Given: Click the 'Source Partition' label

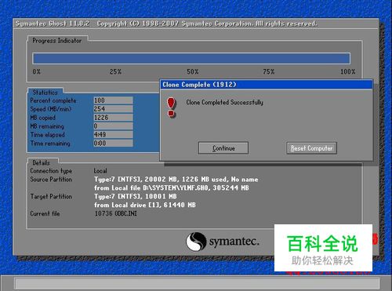Looking at the screenshot, I should click(51, 180).
